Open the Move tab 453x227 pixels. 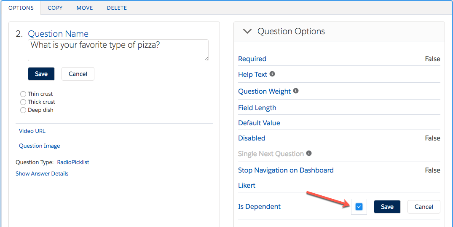click(x=85, y=8)
